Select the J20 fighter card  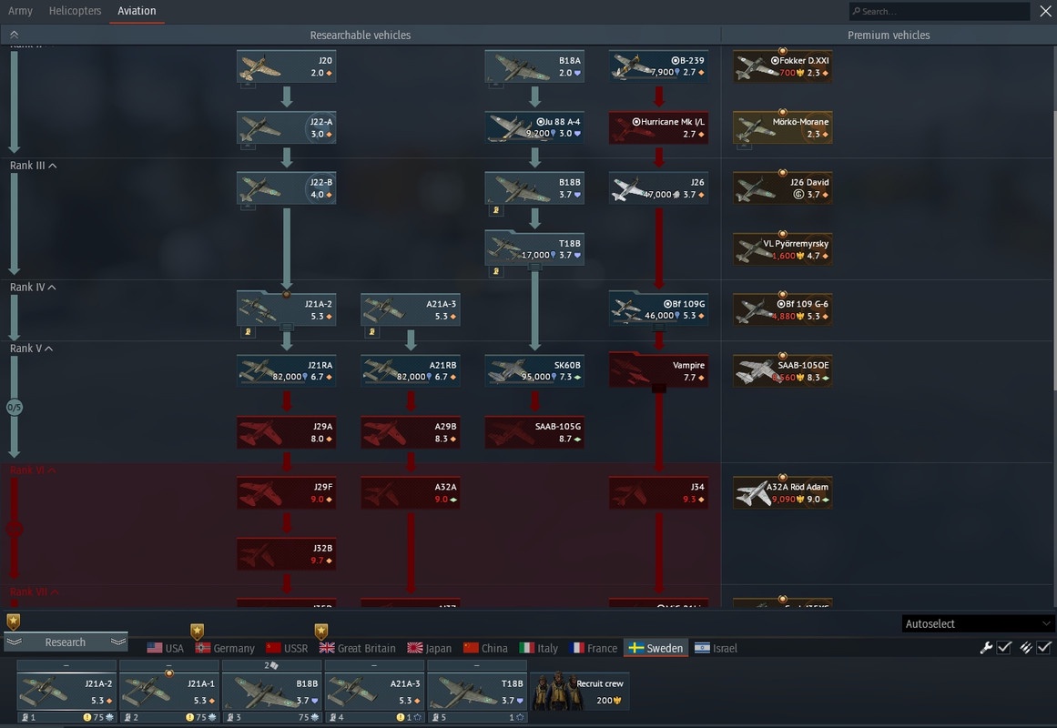tap(287, 66)
